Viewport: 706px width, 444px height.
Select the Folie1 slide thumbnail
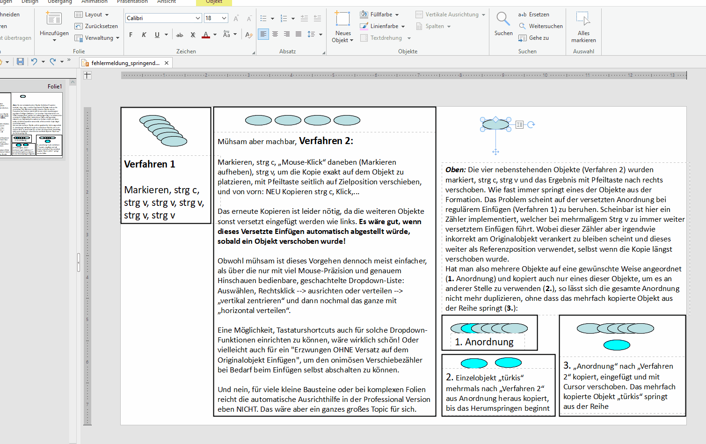(31, 124)
